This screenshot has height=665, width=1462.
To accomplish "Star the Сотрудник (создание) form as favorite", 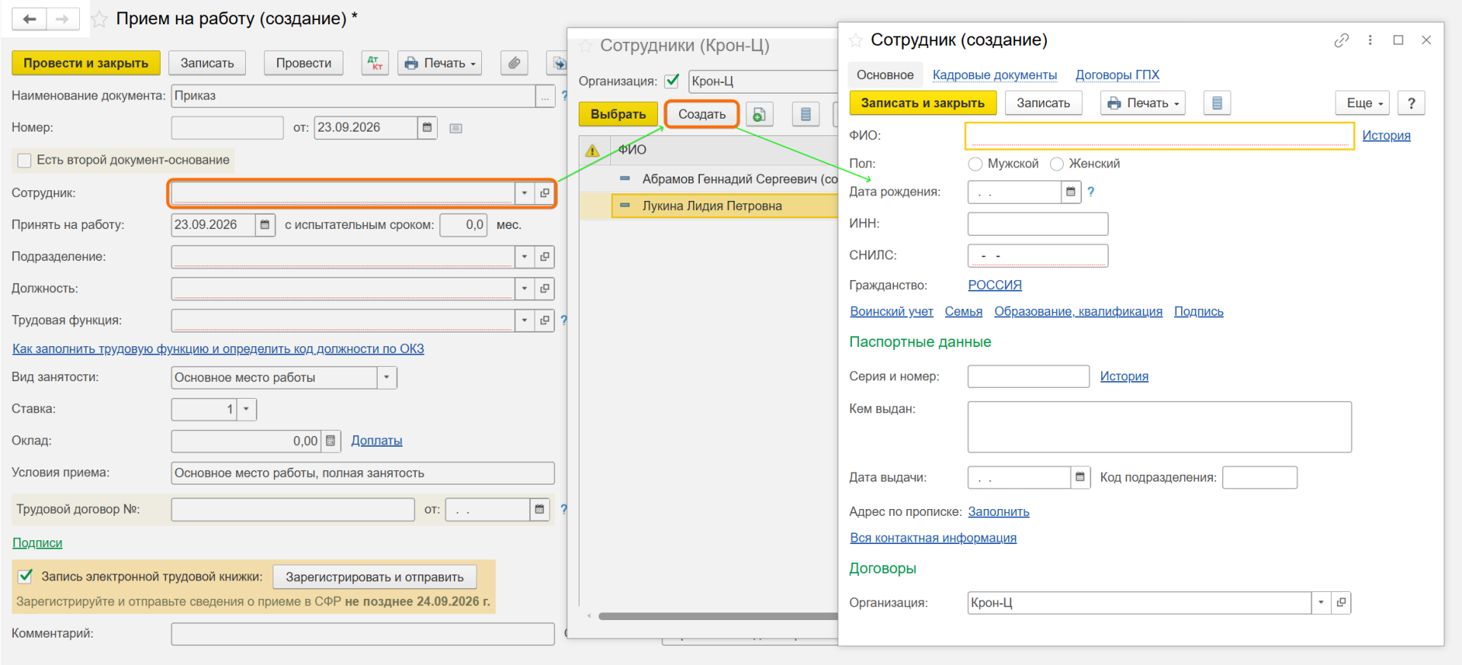I will click(x=856, y=40).
